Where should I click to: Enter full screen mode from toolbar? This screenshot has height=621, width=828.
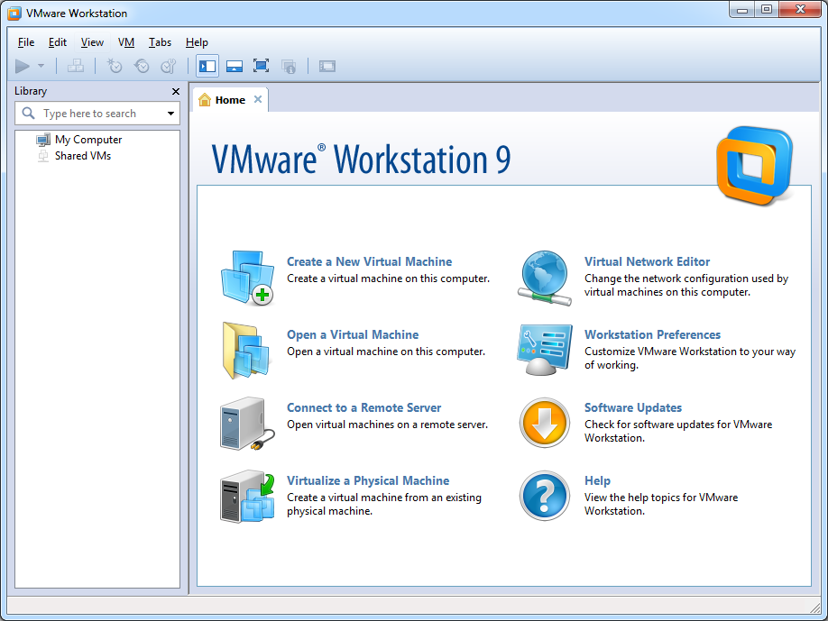tap(262, 66)
